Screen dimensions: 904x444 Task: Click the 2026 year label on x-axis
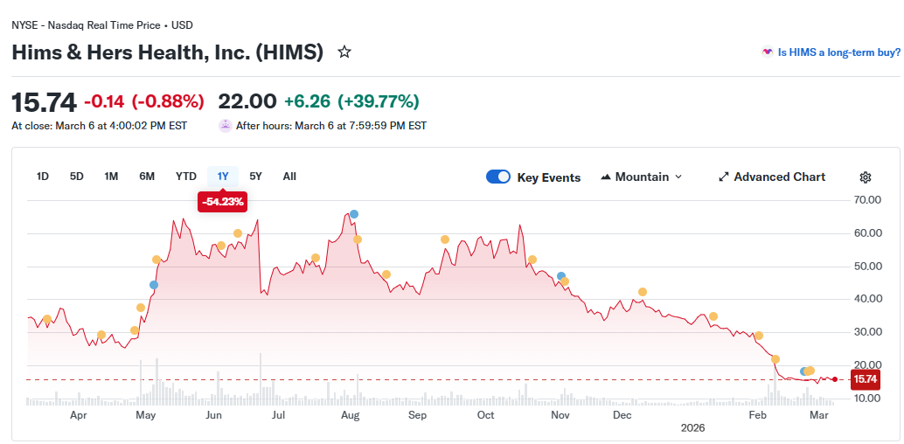[x=692, y=428]
